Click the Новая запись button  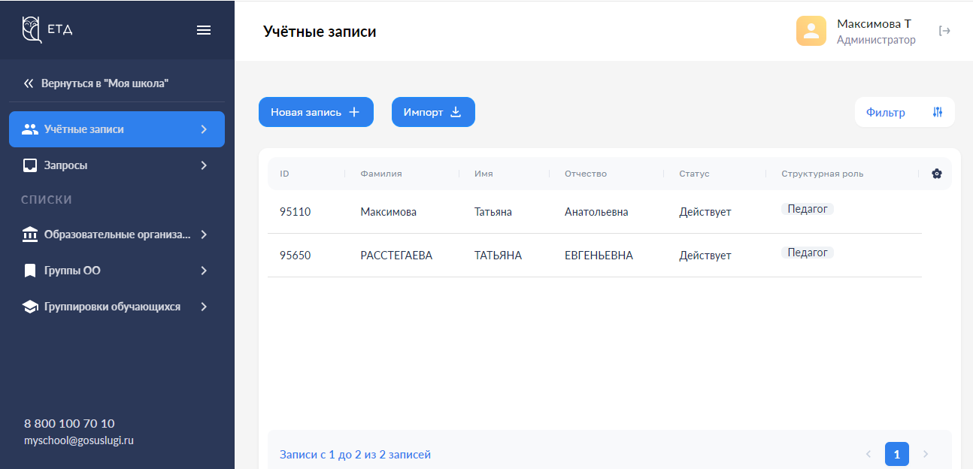click(316, 112)
